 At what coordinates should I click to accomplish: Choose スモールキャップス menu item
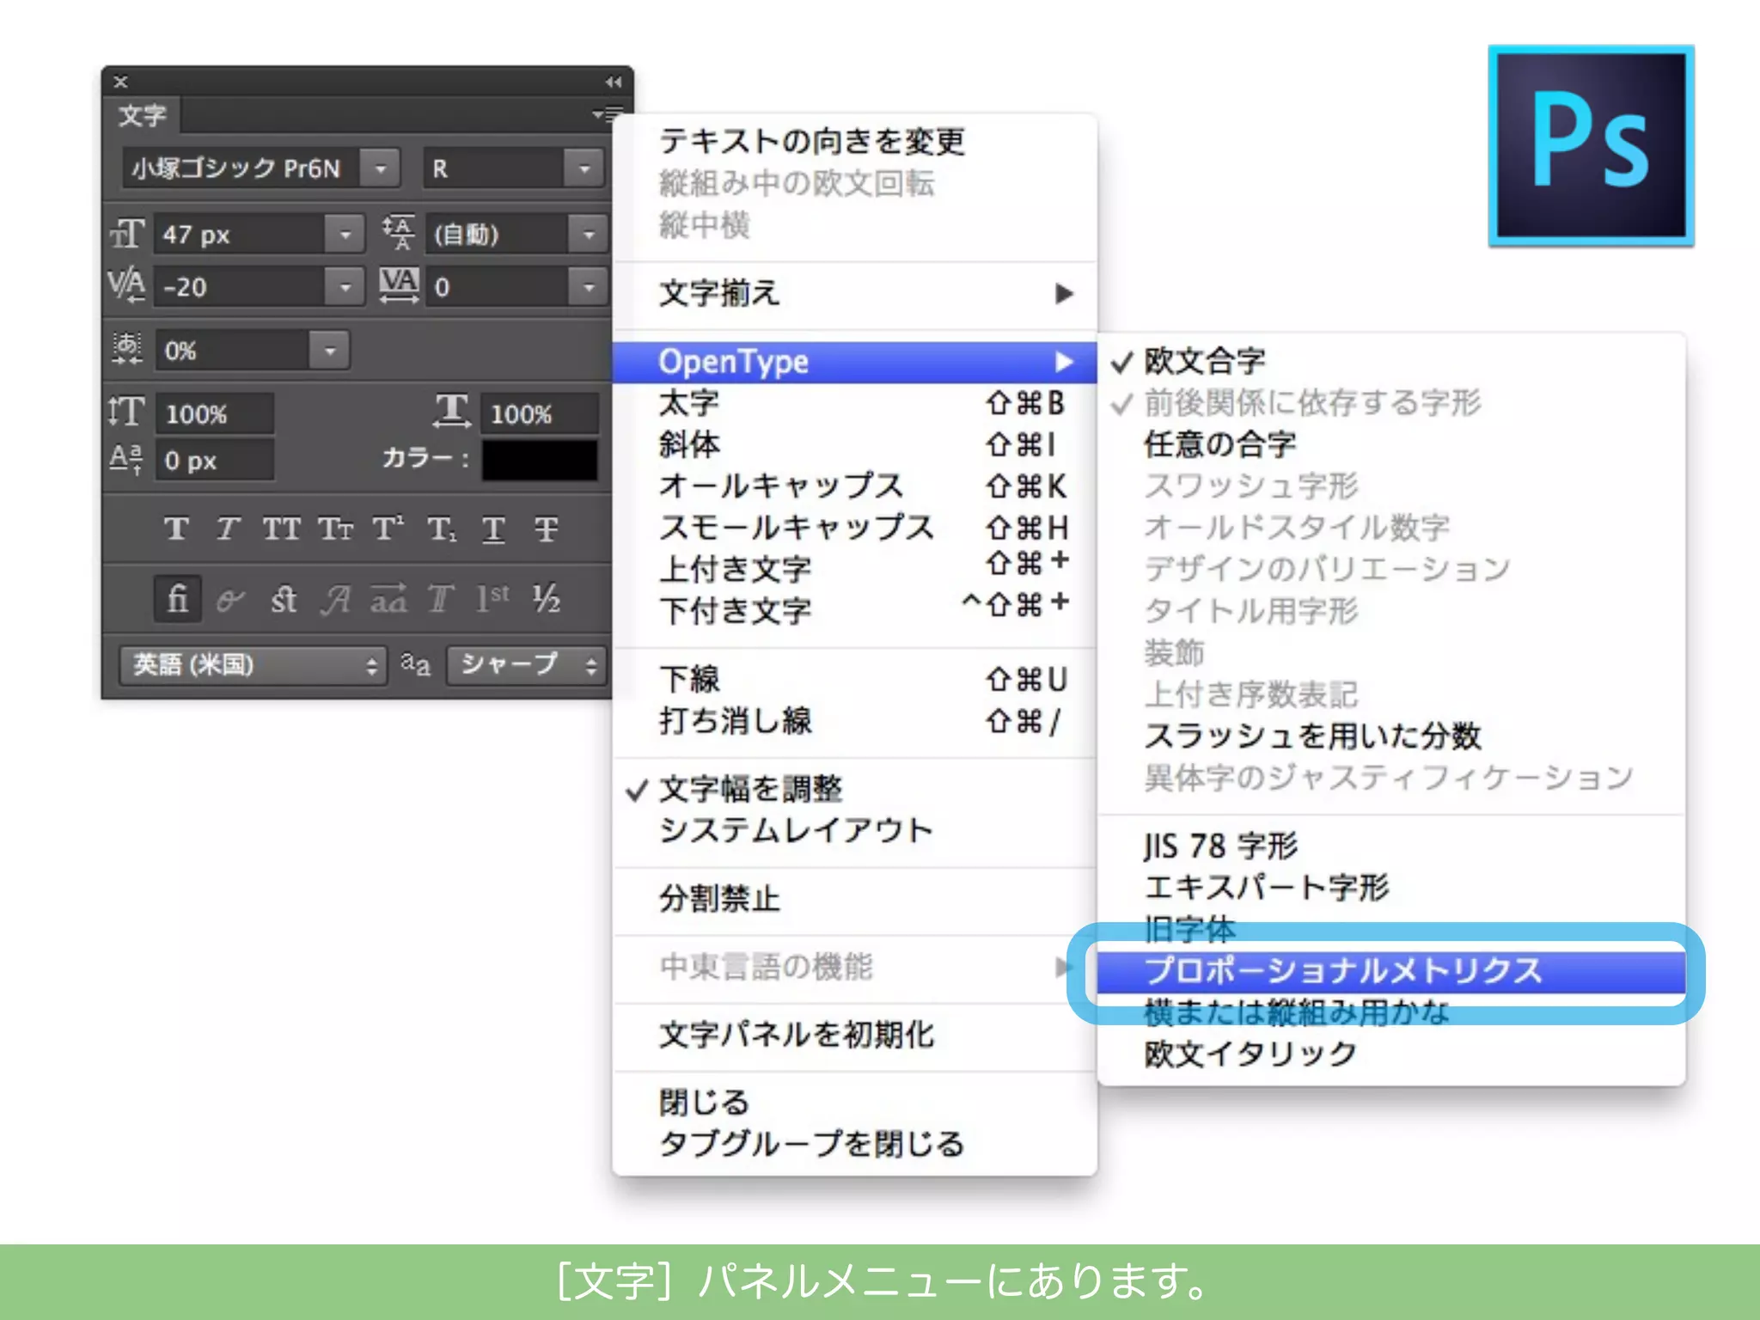(x=855, y=527)
